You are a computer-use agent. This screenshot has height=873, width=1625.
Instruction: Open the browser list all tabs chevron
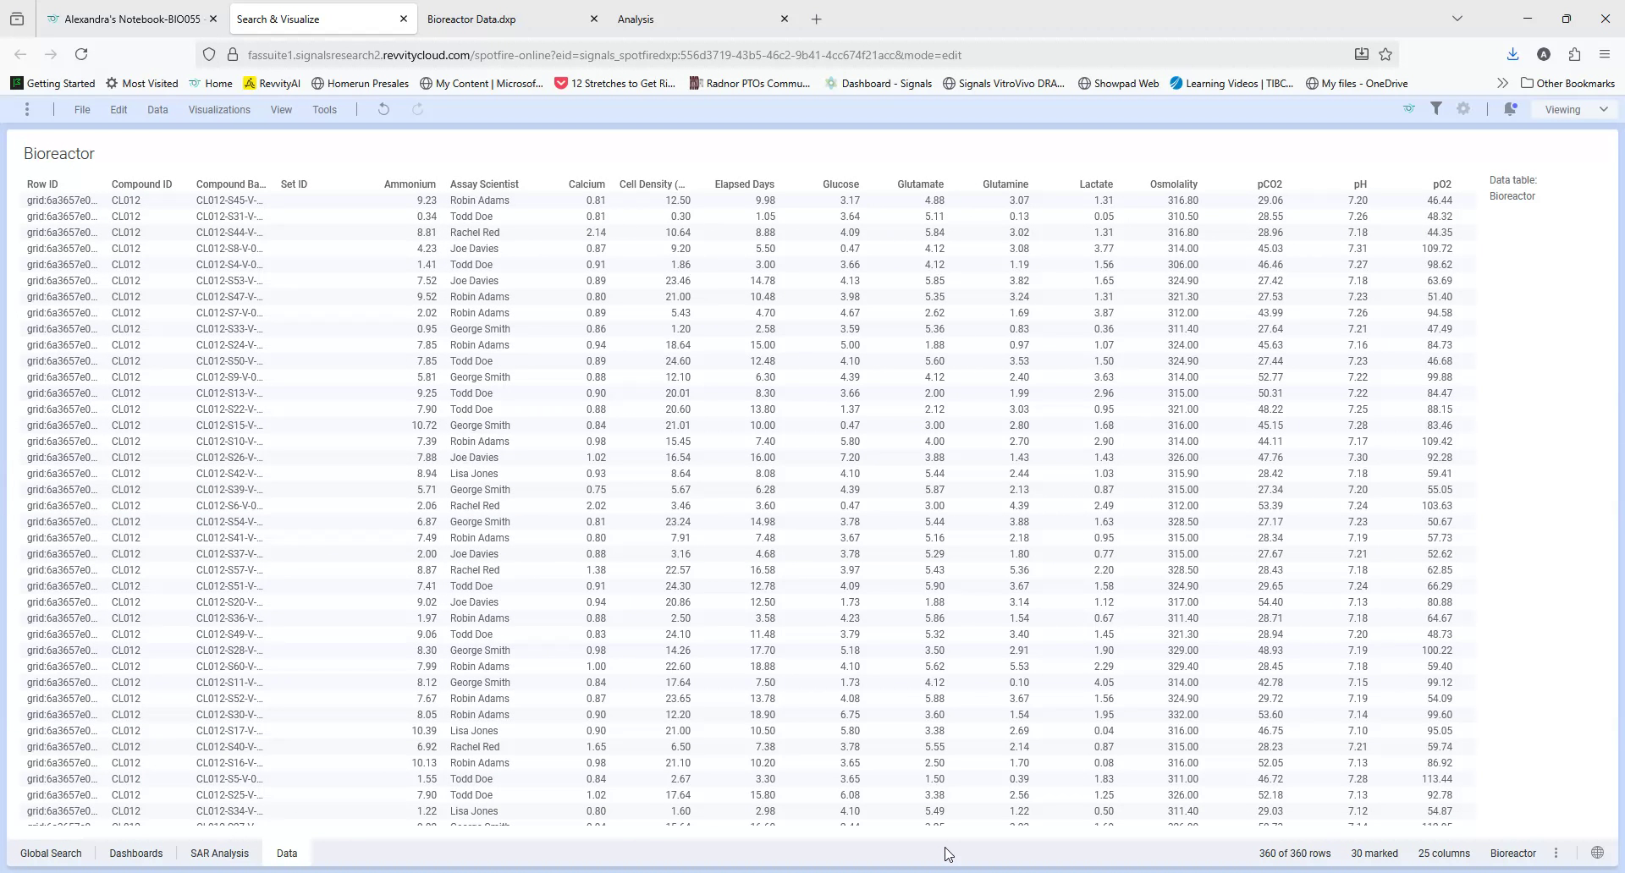(x=1457, y=19)
